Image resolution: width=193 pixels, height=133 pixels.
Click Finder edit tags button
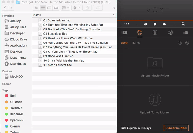click(98, 8)
